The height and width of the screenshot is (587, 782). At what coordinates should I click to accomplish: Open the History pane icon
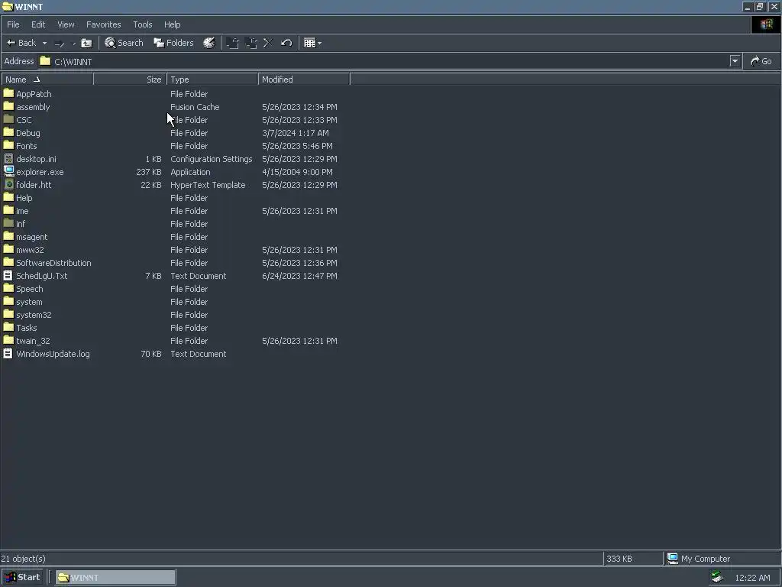[x=209, y=43]
